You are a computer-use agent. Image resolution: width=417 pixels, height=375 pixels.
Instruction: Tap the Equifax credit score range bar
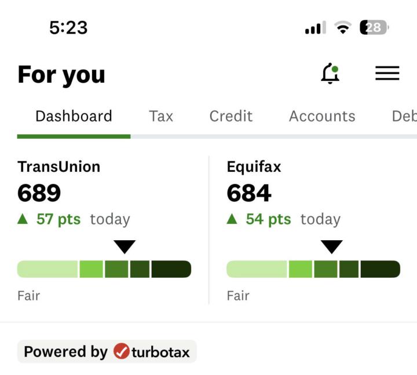click(x=313, y=269)
